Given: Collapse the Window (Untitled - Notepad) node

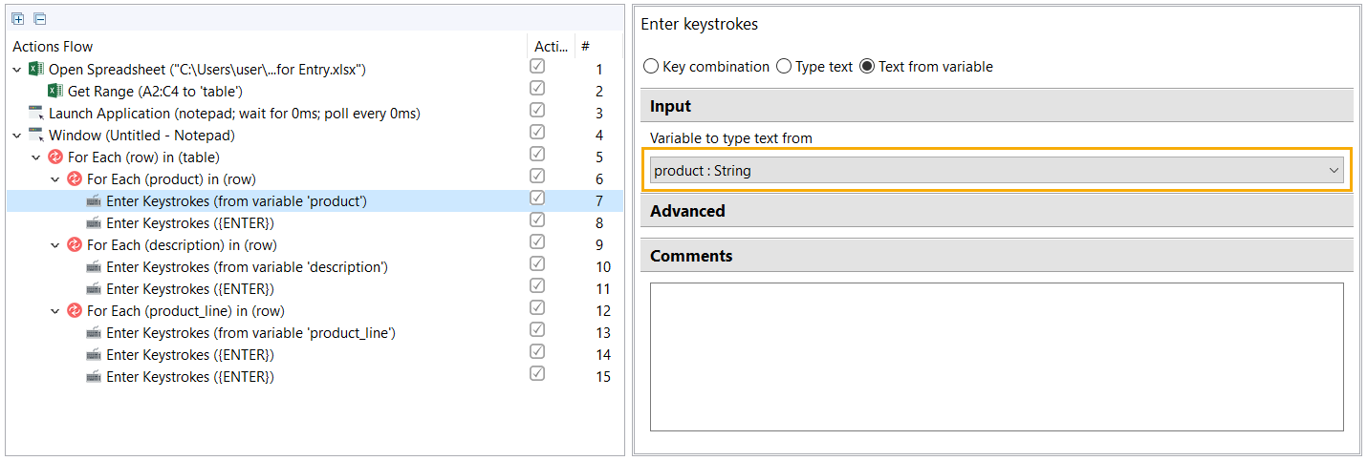Looking at the screenshot, I should click(x=17, y=136).
